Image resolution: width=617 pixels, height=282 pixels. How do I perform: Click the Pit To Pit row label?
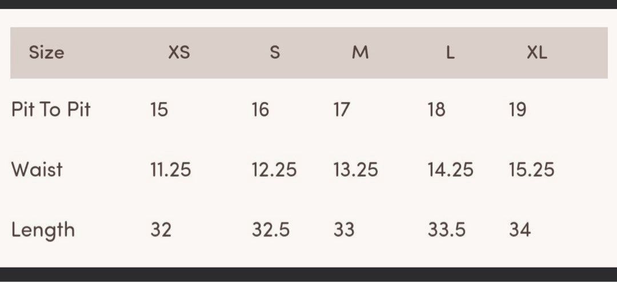coord(51,109)
